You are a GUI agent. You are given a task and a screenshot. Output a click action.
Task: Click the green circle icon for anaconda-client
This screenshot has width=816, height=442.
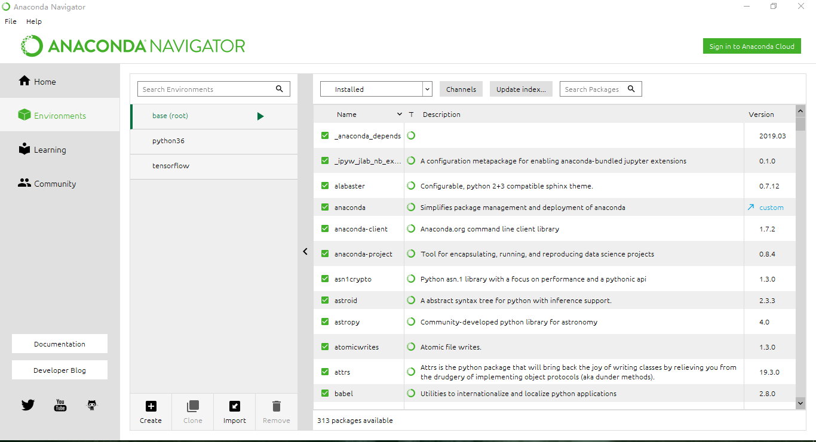click(411, 228)
